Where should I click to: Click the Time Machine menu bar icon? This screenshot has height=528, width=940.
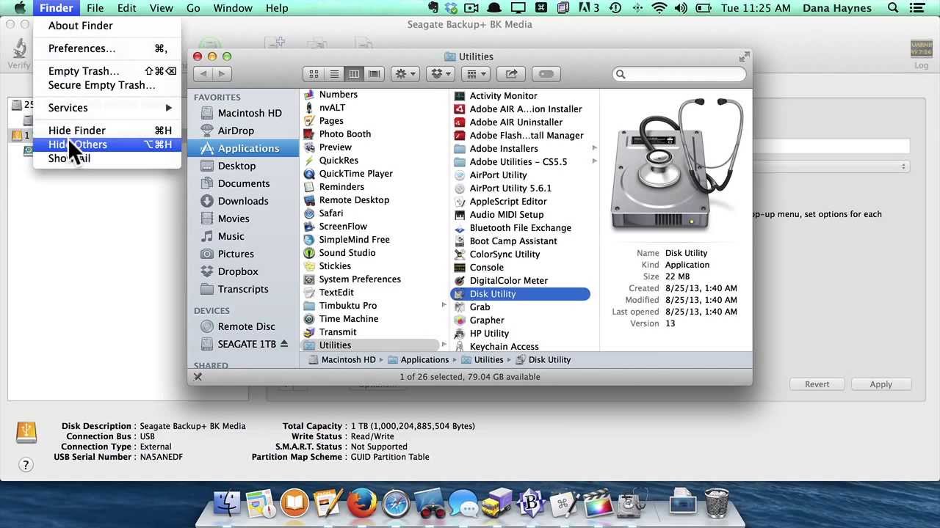pos(615,8)
